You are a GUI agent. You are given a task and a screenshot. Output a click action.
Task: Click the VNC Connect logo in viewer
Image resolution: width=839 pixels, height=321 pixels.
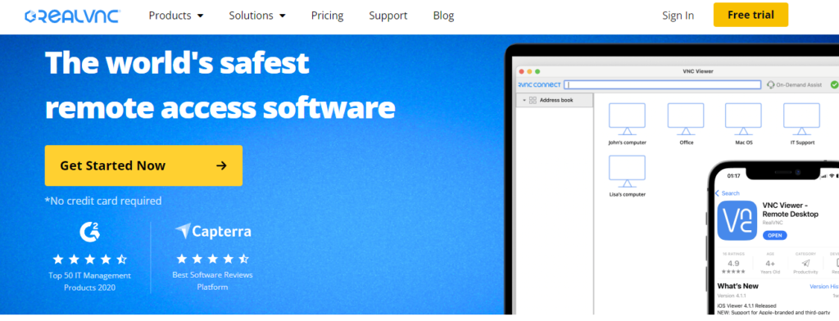coord(539,84)
